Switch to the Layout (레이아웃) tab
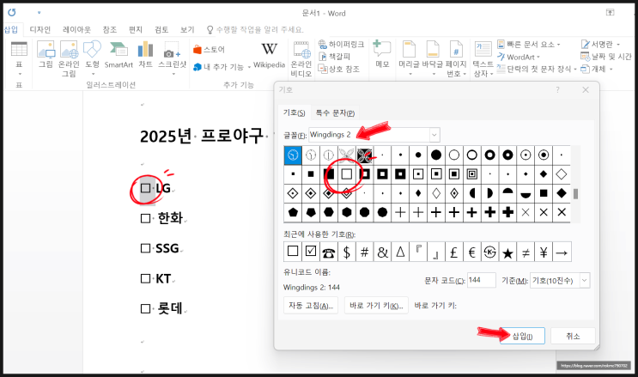The image size is (638, 377). pyautogui.click(x=76, y=30)
